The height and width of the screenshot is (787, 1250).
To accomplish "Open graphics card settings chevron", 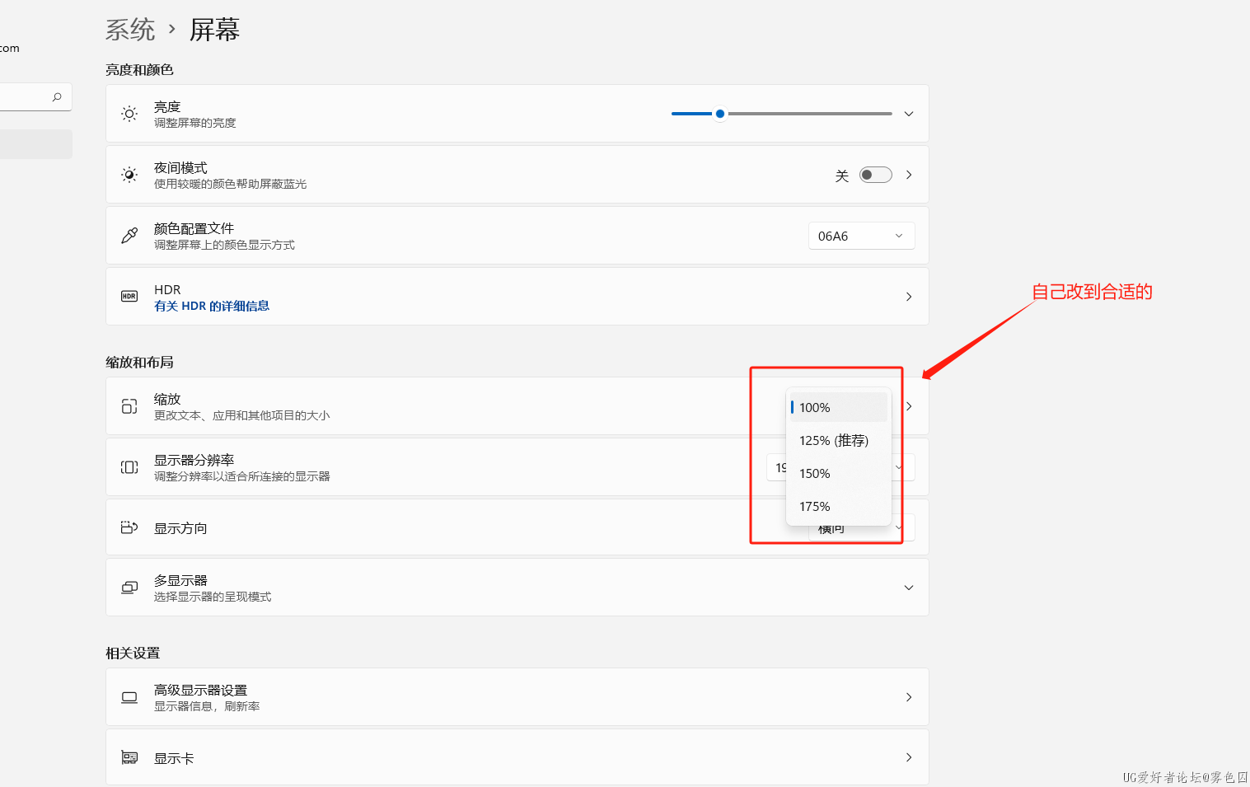I will tap(909, 757).
